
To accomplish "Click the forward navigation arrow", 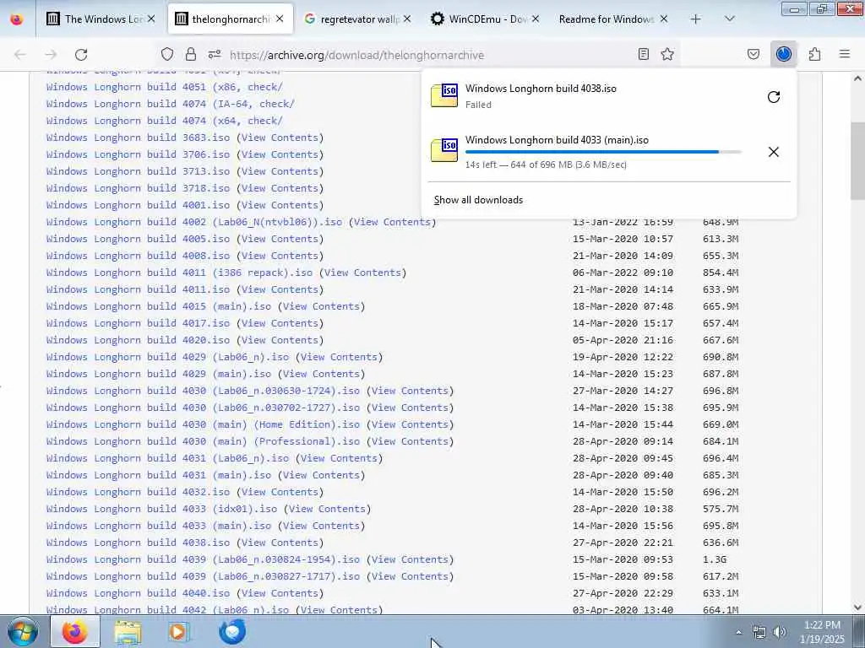I will tap(51, 55).
